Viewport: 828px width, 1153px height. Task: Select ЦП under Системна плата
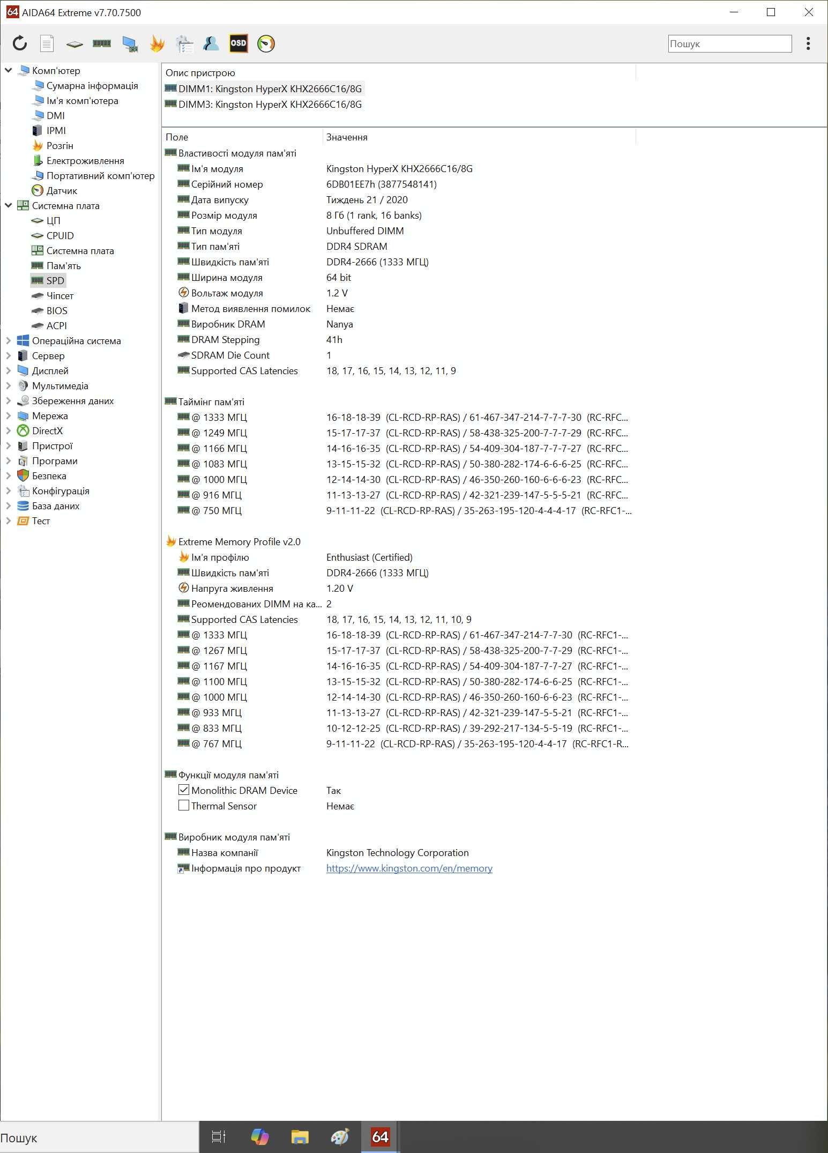coord(54,221)
